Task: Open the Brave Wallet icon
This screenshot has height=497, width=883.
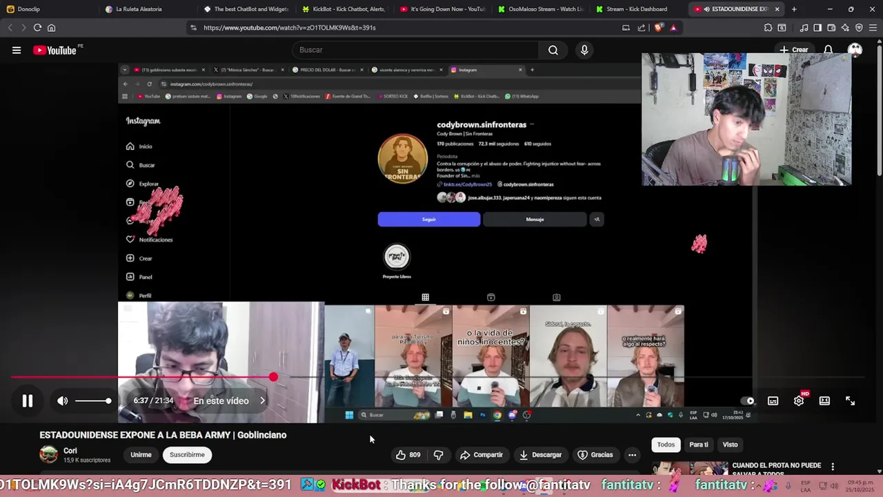Action: pos(831,28)
